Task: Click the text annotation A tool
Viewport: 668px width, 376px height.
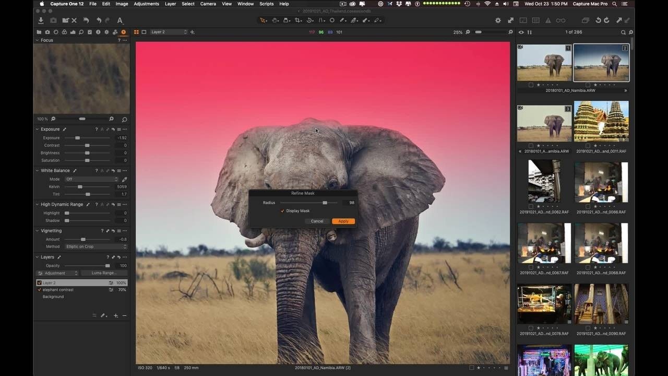Action: pyautogui.click(x=120, y=20)
